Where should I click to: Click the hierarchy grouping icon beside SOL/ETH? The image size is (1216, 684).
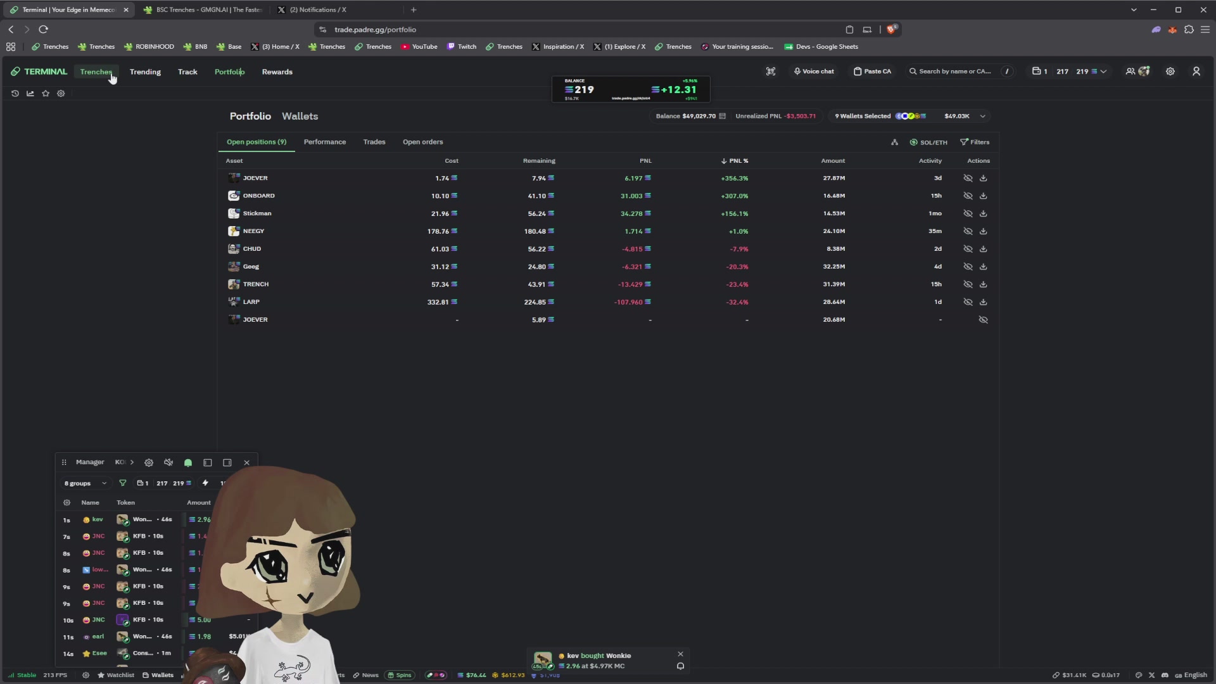click(894, 142)
